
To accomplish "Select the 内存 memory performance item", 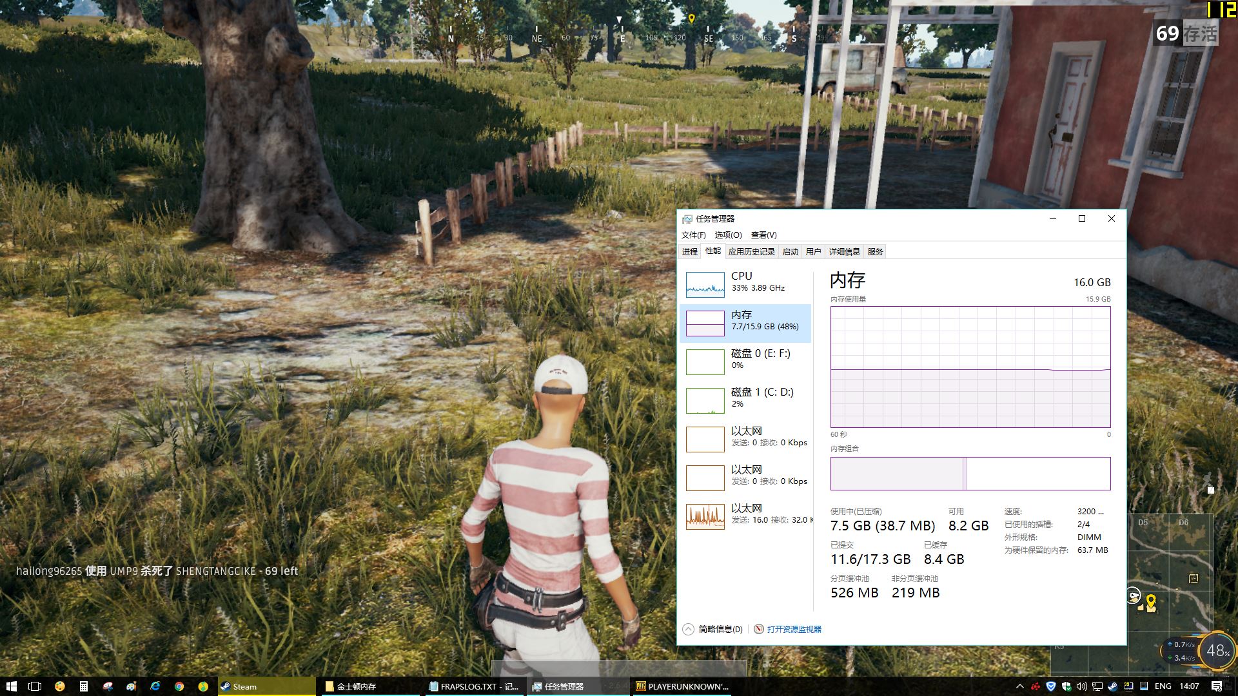I will (746, 323).
